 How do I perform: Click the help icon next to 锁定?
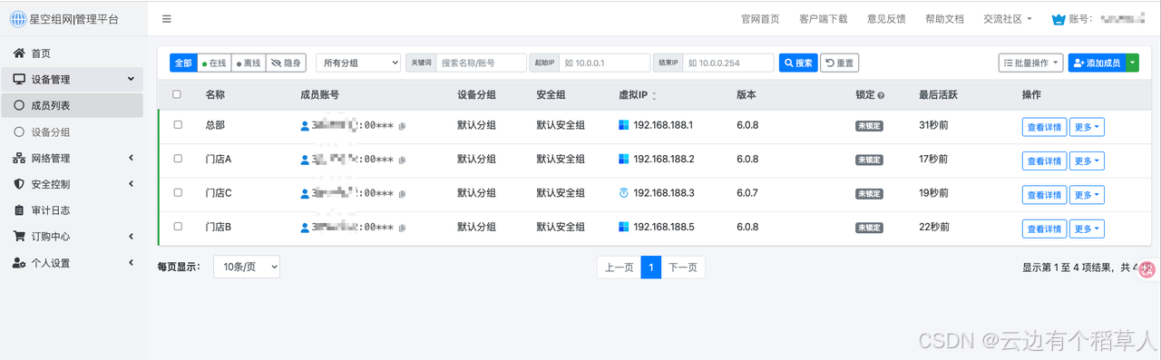pos(881,95)
